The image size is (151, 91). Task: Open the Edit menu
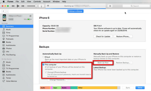pos(23,1)
